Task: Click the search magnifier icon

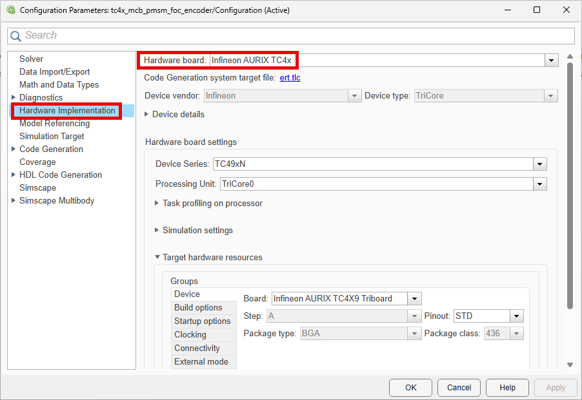Action: click(15, 36)
